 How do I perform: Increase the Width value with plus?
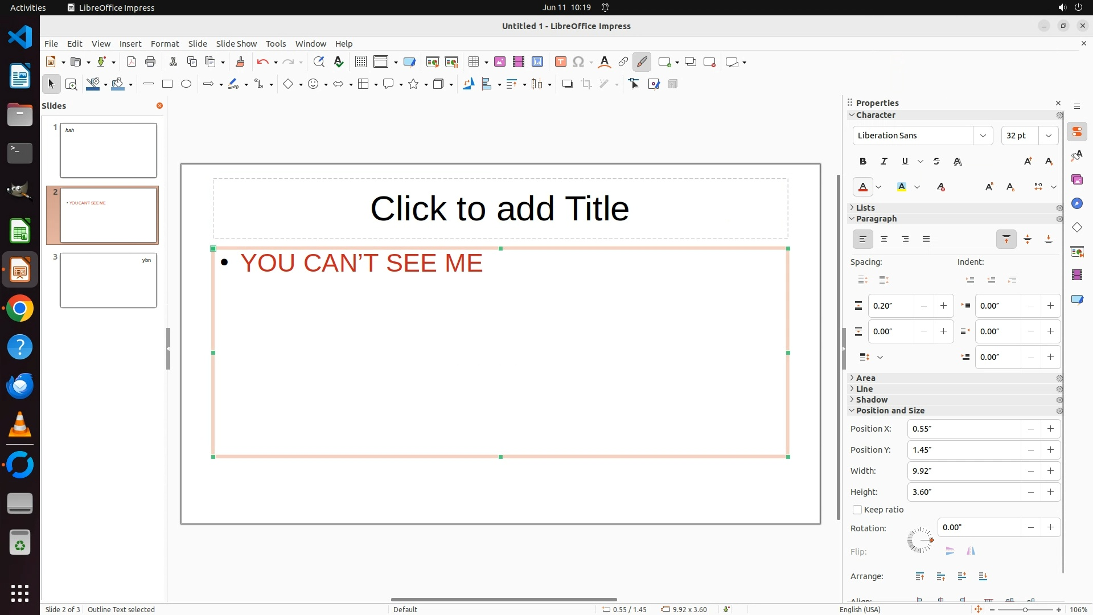1050,471
